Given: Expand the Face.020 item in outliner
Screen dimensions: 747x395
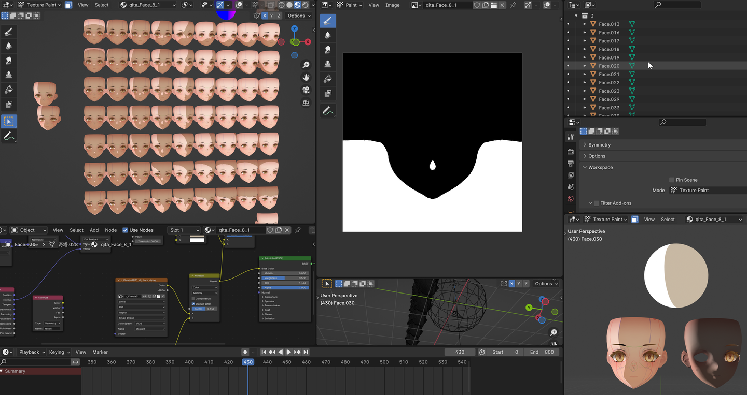Looking at the screenshot, I should pyautogui.click(x=585, y=66).
